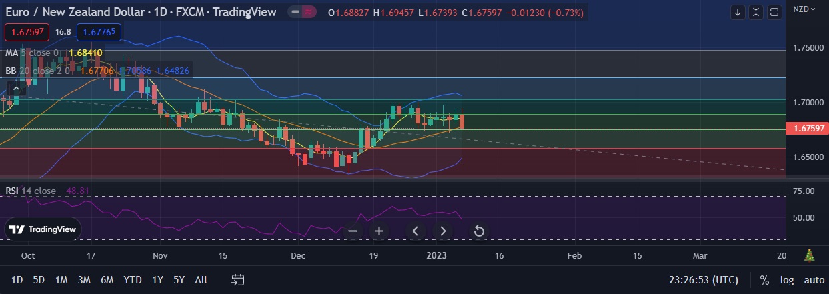Select the 3M time range
829x294 pixels.
[x=84, y=280]
